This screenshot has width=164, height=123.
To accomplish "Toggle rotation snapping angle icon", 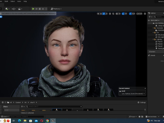I will point(123,14).
